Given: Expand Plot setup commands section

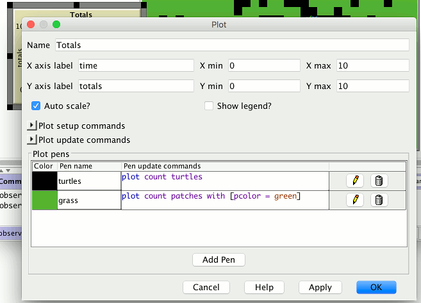Looking at the screenshot, I should point(32,126).
